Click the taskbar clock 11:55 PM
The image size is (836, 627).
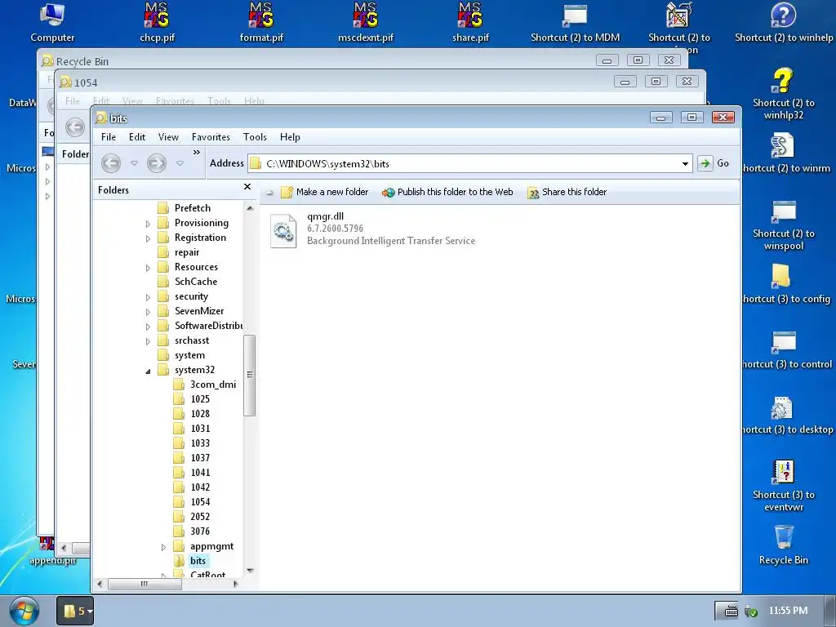(x=788, y=611)
